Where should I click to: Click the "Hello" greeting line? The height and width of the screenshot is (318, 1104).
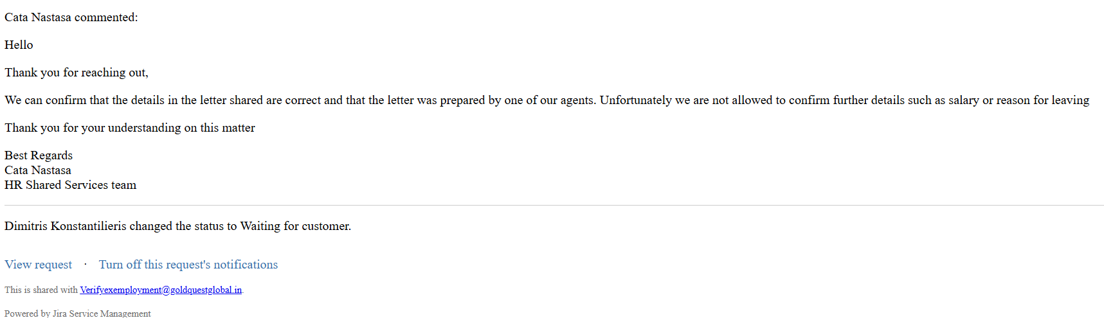[19, 45]
